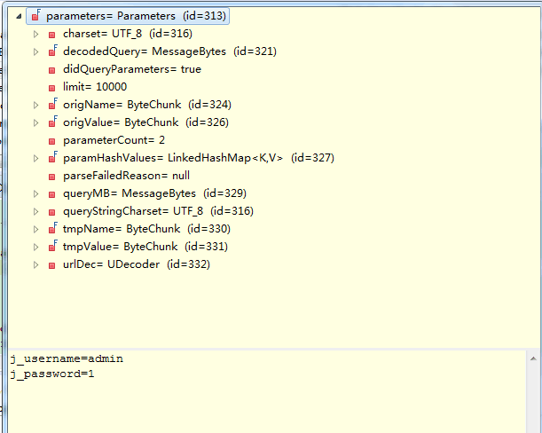Click the origName final field icon
The height and width of the screenshot is (433, 542).
point(53,104)
